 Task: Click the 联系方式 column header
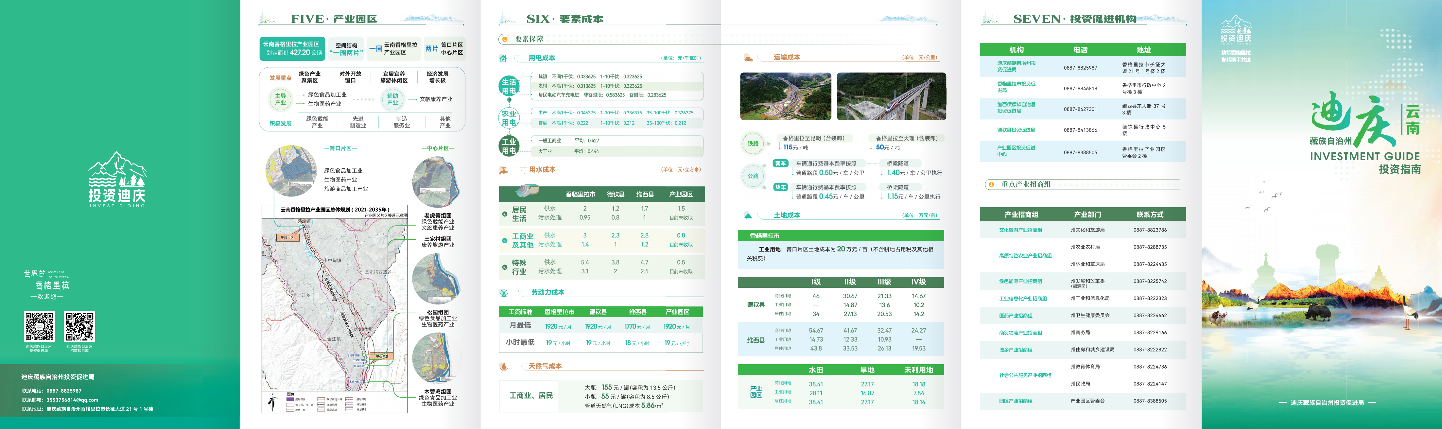point(1150,214)
